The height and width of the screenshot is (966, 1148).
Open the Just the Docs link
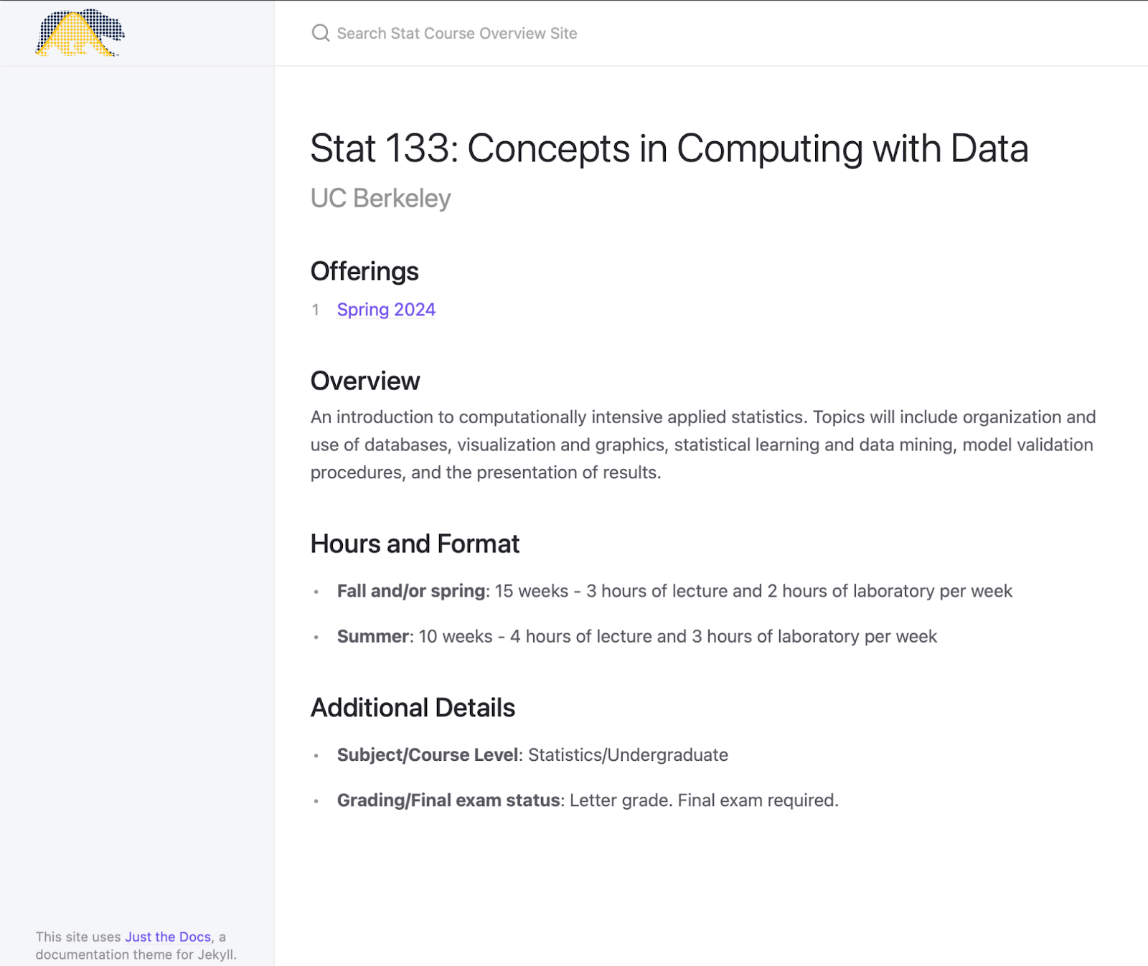168,937
